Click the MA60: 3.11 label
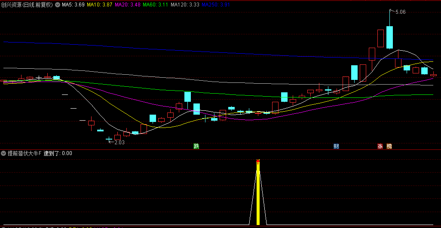This screenshot has width=441, height=228. coord(156,5)
